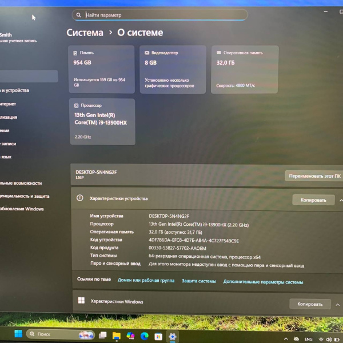This screenshot has height=343, width=343.
Task: Click 'Переименовать этот ПК' button
Action: pyautogui.click(x=314, y=176)
